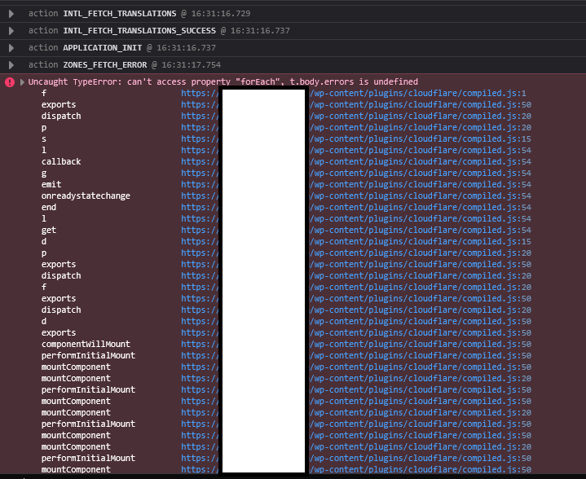Expand the INTL_FETCH_TRANSLATIONS action entry triangle
Viewport: 586px width, 479px height.
[11, 14]
